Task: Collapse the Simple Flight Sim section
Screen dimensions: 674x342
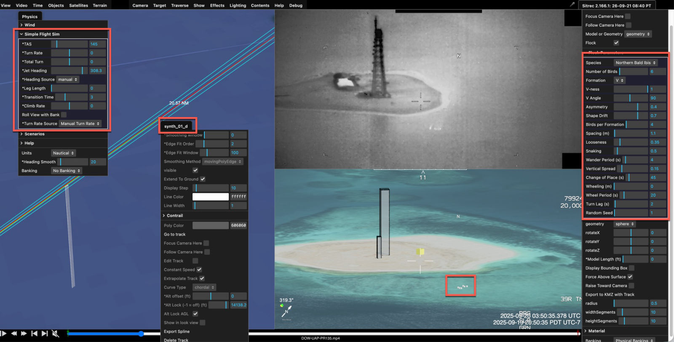Action: click(63, 34)
